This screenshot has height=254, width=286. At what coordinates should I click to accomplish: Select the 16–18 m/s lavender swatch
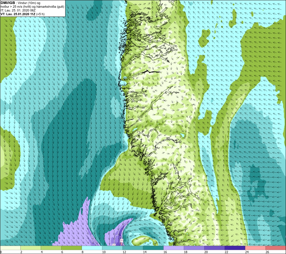pyautogui.click(x=174, y=248)
